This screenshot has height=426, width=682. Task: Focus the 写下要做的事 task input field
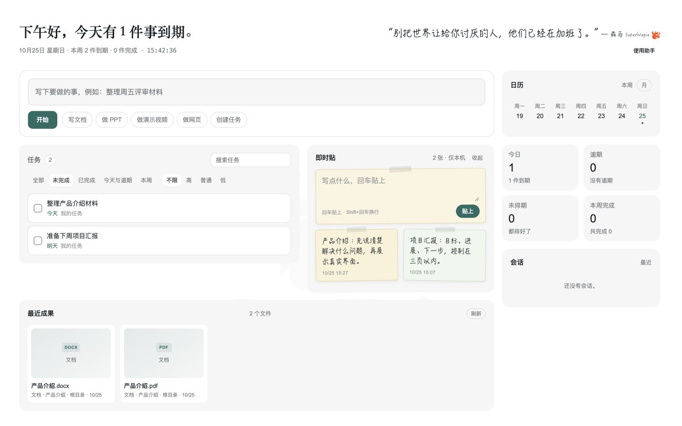pos(256,92)
